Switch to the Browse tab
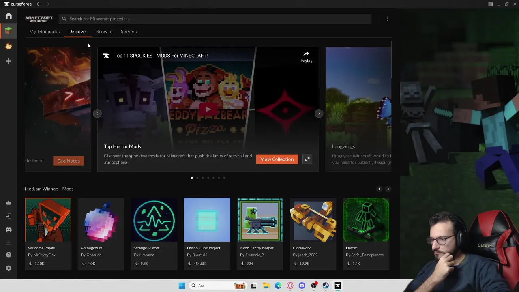Image resolution: width=519 pixels, height=292 pixels. coord(104,32)
